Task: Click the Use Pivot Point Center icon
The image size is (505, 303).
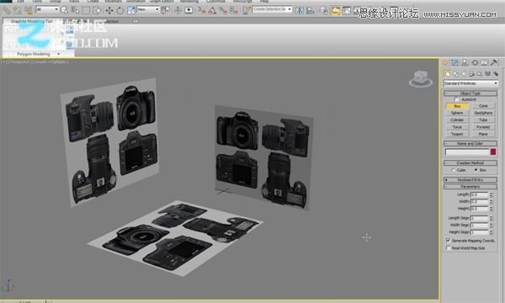Action: [x=165, y=10]
